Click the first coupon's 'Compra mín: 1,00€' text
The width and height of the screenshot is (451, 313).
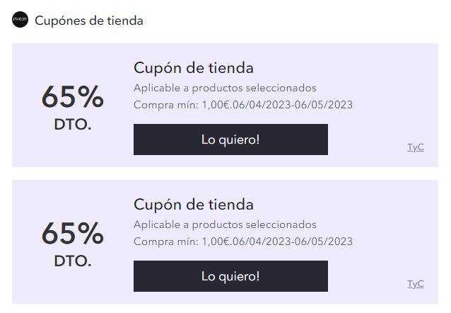click(x=182, y=105)
